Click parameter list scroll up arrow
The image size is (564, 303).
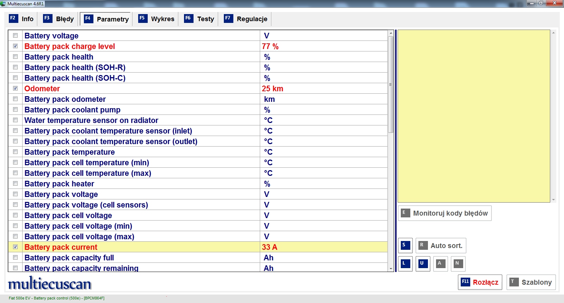tap(391, 33)
